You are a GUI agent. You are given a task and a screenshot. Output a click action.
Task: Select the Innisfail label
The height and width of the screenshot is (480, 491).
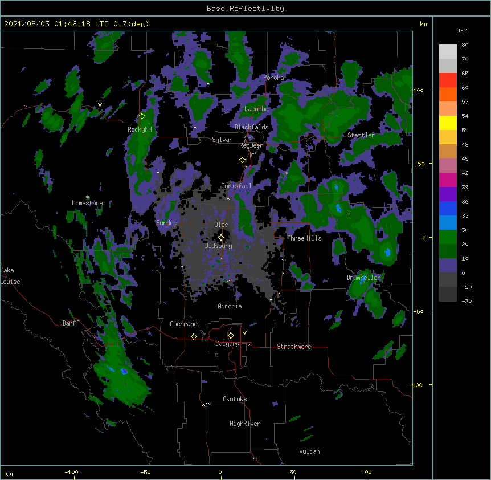click(236, 186)
